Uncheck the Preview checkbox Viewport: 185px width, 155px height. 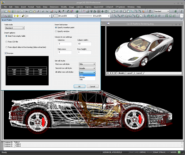pyautogui.click(x=6, y=53)
